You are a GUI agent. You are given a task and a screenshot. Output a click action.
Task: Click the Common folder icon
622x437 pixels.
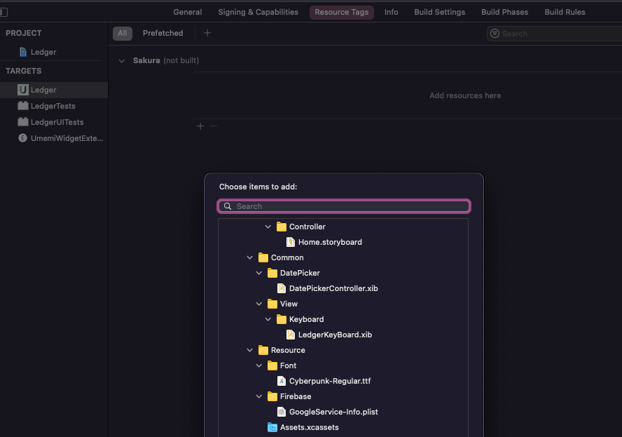(263, 258)
